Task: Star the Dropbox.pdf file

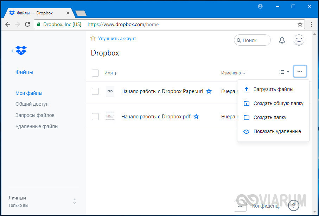Action: (196, 117)
